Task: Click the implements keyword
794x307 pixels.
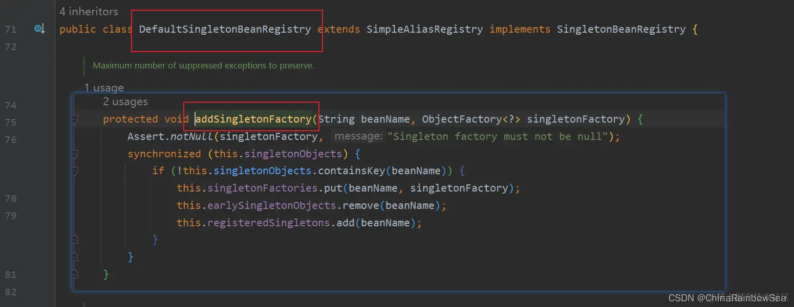Action: coord(520,29)
